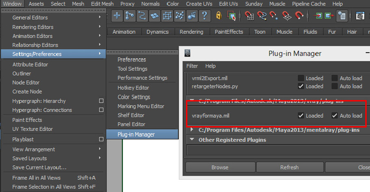Select Frame All in All Views
The width and height of the screenshot is (370, 192).
click(36, 178)
